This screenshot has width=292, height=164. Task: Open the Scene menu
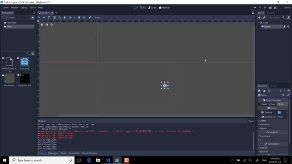coord(5,8)
